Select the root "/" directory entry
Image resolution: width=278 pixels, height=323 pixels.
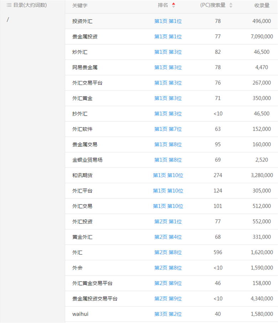8,19
